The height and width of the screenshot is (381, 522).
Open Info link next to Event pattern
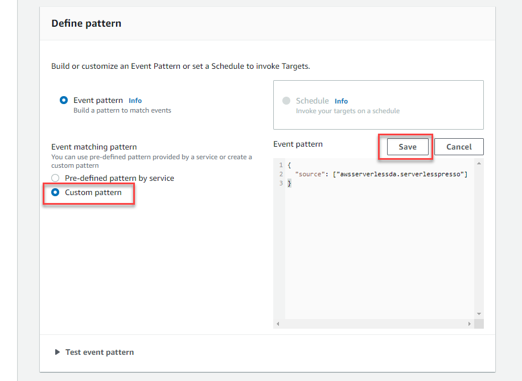click(135, 101)
